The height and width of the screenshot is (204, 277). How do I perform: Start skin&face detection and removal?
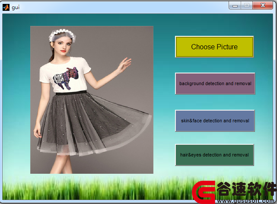[x=215, y=121]
